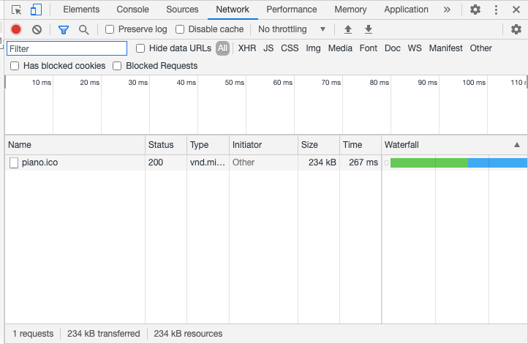Enable Hide data URLs checkbox
The width and height of the screenshot is (528, 344).
click(x=141, y=48)
